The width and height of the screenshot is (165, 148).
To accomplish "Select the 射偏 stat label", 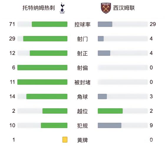I will click(82, 68).
